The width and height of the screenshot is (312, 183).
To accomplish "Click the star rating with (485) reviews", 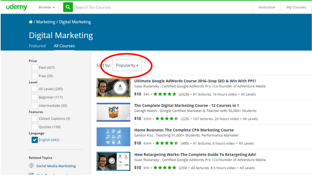I will click(167, 143).
